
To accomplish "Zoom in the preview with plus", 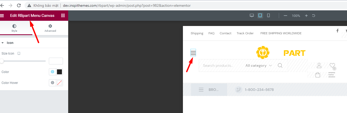I will point(306,16).
